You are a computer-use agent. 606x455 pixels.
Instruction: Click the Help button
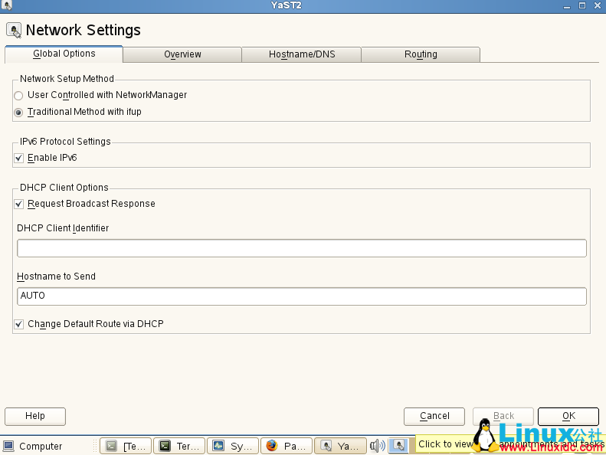click(x=35, y=416)
